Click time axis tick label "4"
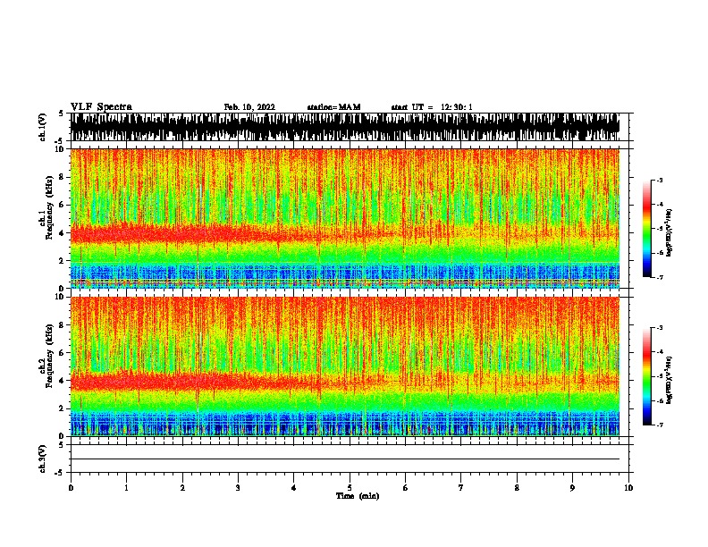The width and height of the screenshot is (708, 547). click(293, 488)
